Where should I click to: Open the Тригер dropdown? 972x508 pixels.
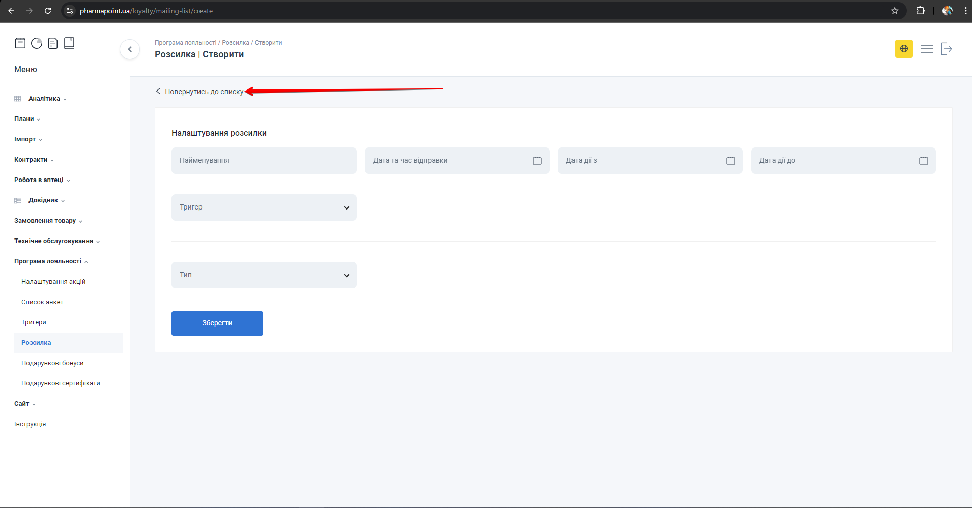click(264, 207)
